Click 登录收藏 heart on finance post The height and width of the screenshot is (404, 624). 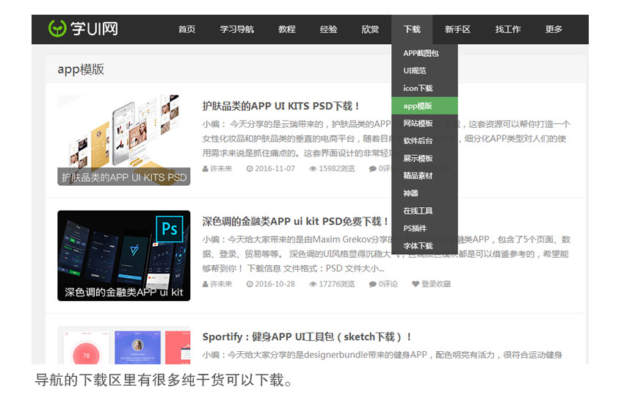tap(432, 284)
